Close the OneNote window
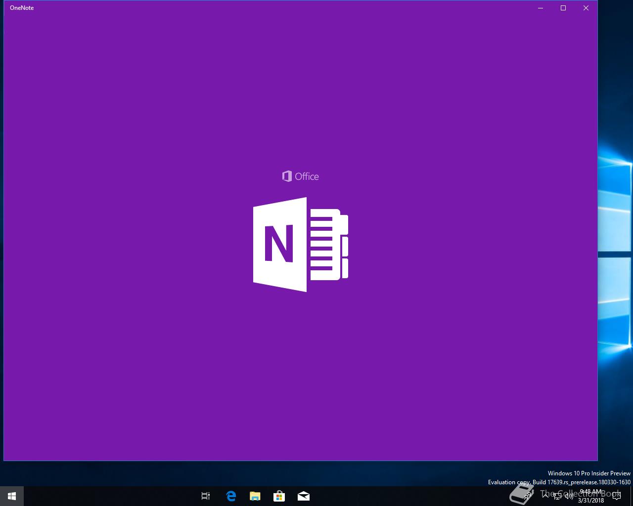The height and width of the screenshot is (506, 633). point(586,8)
